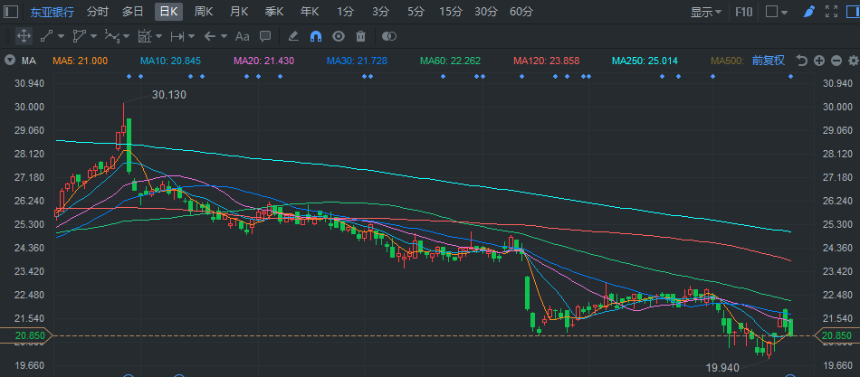Viewport: 860px width, 377px height.
Task: Switch to the 多日 tab
Action: [133, 12]
